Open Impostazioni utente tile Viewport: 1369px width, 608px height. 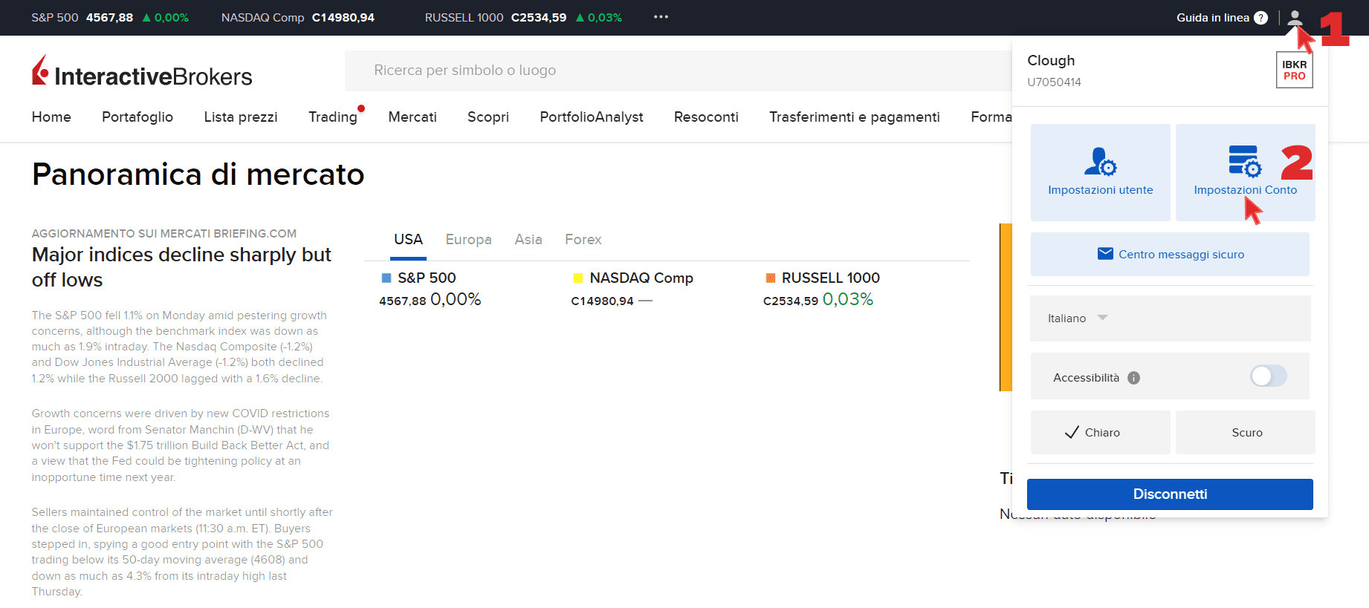click(x=1100, y=172)
